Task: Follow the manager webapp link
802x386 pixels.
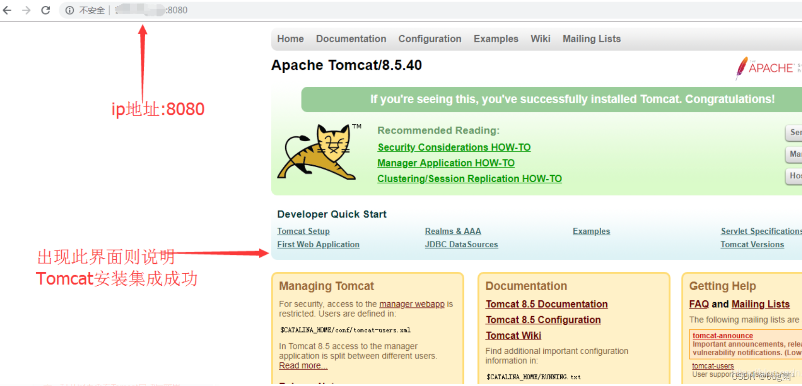Action: click(412, 304)
